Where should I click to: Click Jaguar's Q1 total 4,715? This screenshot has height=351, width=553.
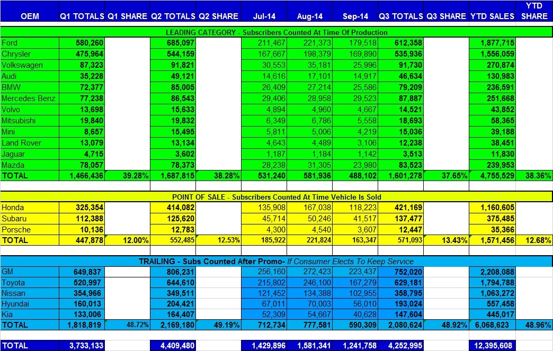(82, 154)
